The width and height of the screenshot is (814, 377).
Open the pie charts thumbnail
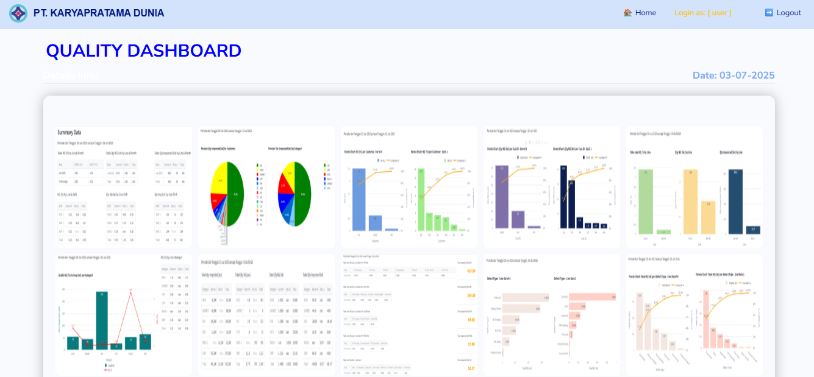coord(266,187)
